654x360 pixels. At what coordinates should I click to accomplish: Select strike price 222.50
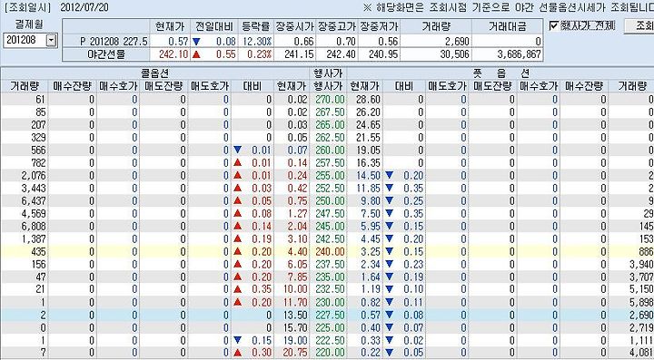click(x=330, y=340)
